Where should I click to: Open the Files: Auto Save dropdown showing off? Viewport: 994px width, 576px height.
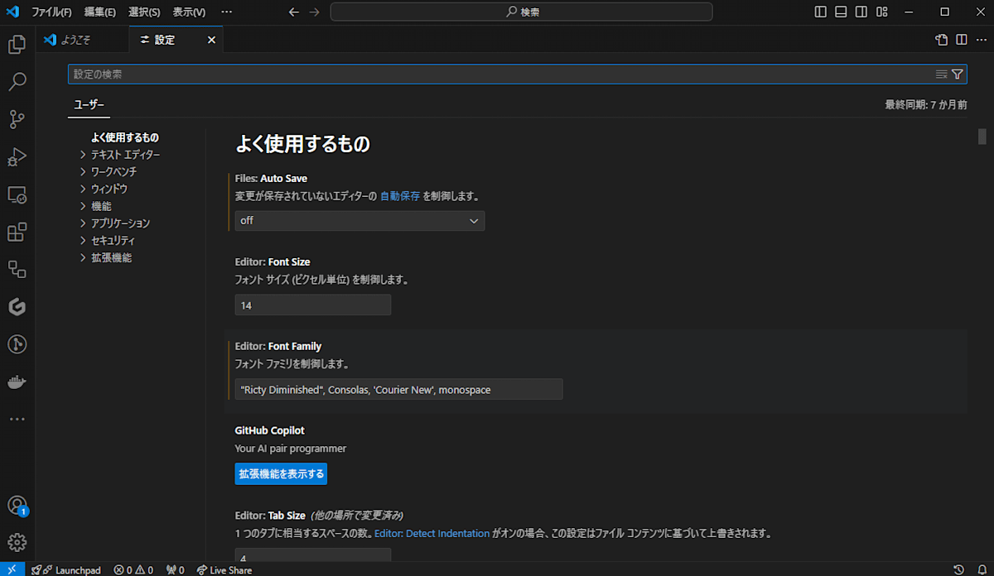tap(359, 221)
